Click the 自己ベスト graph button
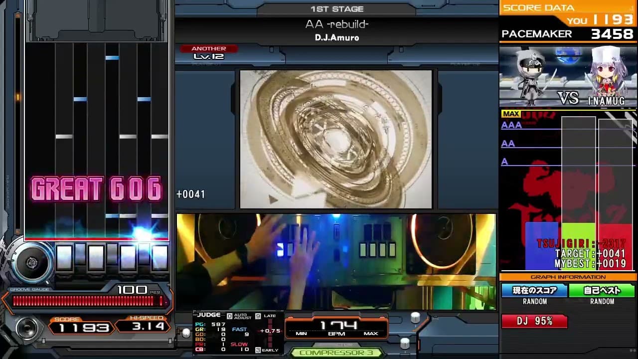 602,291
